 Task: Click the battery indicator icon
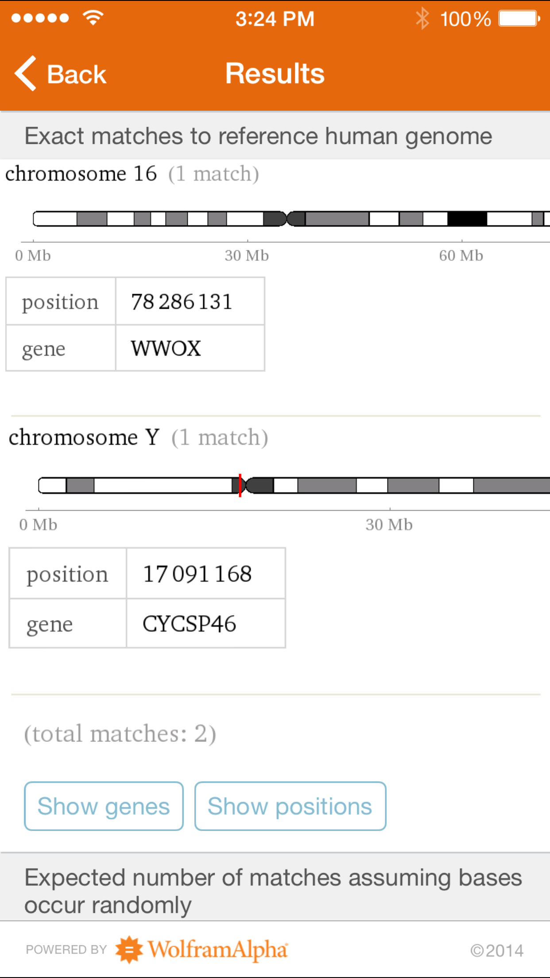coord(519,19)
